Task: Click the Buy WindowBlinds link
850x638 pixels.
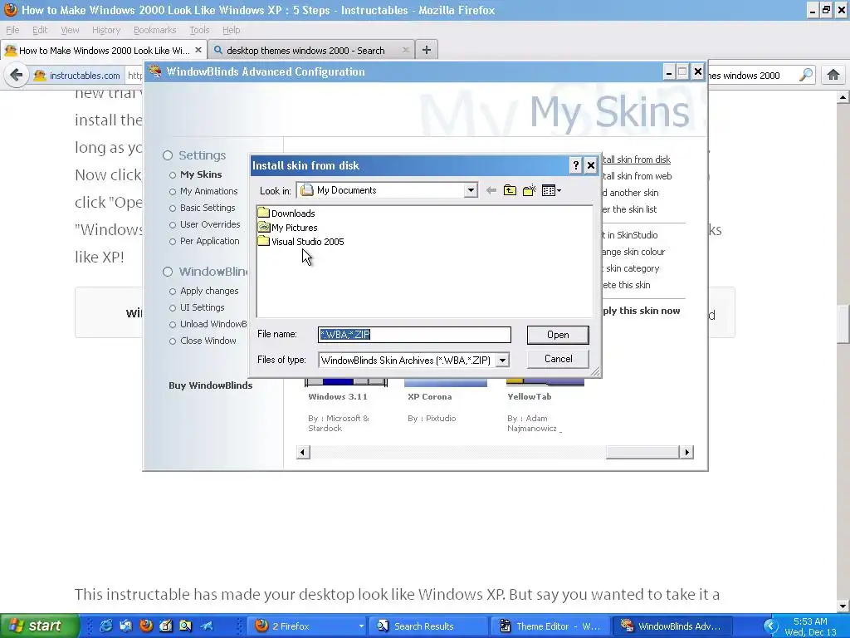Action: (x=210, y=385)
